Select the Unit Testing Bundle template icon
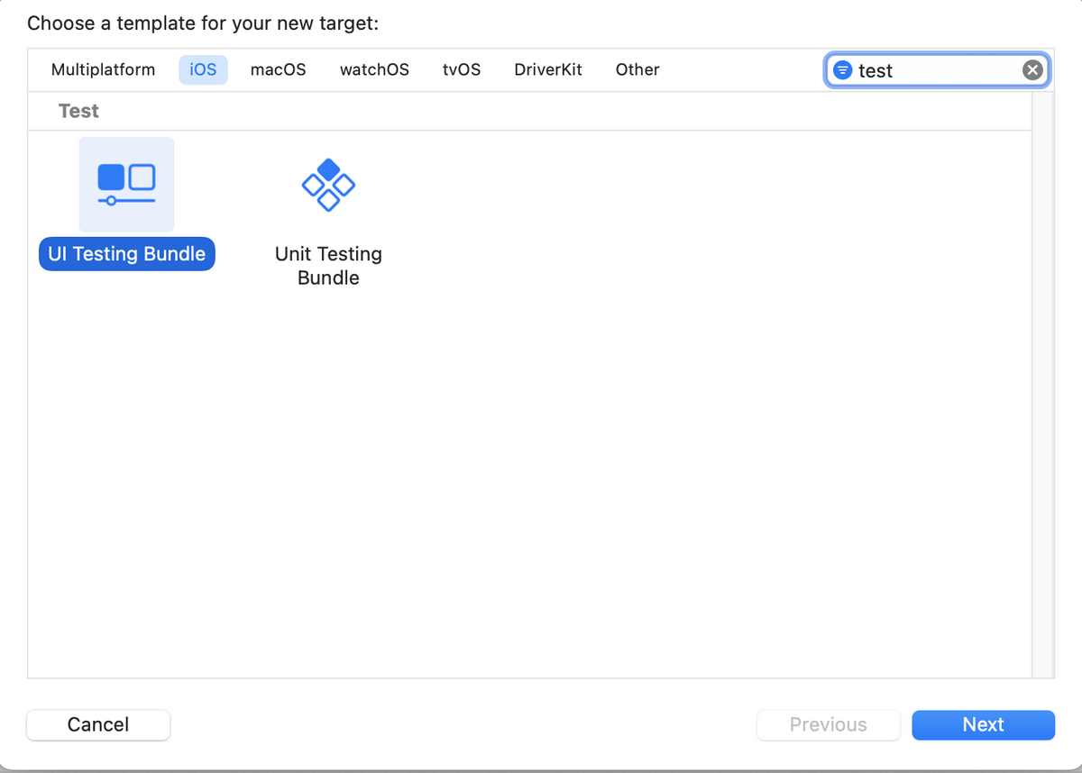The height and width of the screenshot is (773, 1082). coord(328,185)
